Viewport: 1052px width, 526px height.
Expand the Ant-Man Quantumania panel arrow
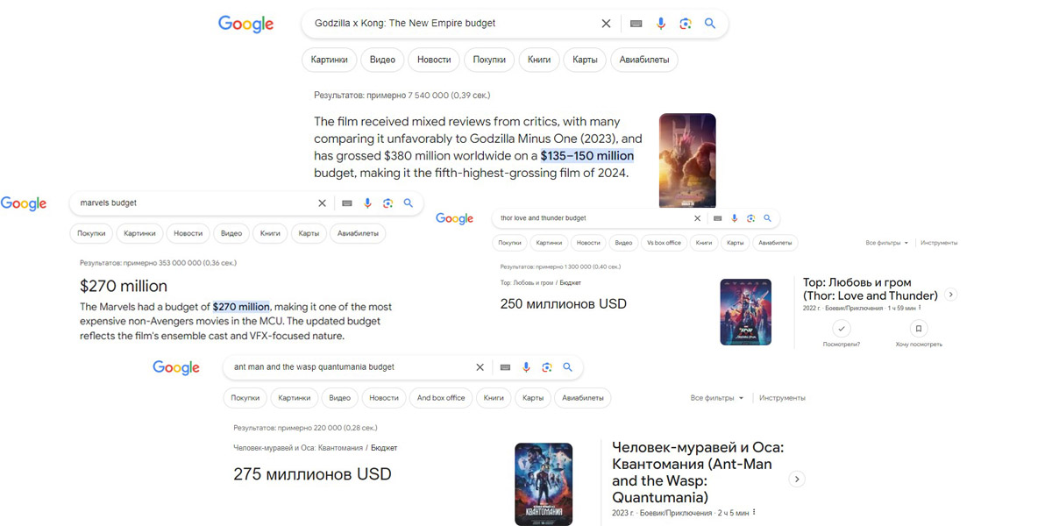click(796, 479)
